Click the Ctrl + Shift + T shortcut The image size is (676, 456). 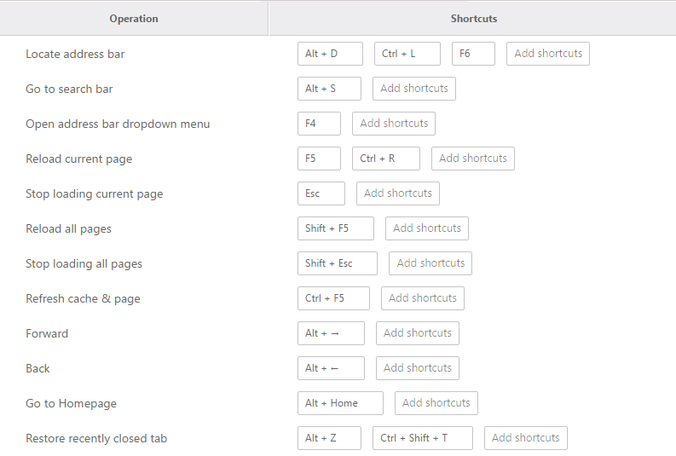[x=423, y=438]
